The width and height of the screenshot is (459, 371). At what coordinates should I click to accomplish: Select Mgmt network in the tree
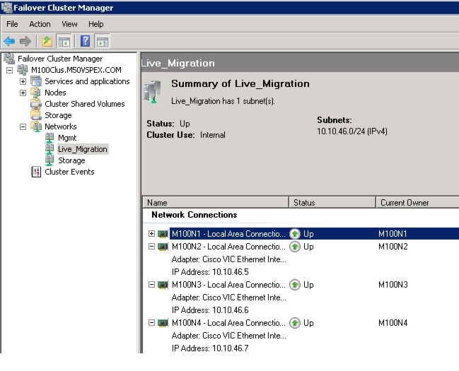click(67, 138)
